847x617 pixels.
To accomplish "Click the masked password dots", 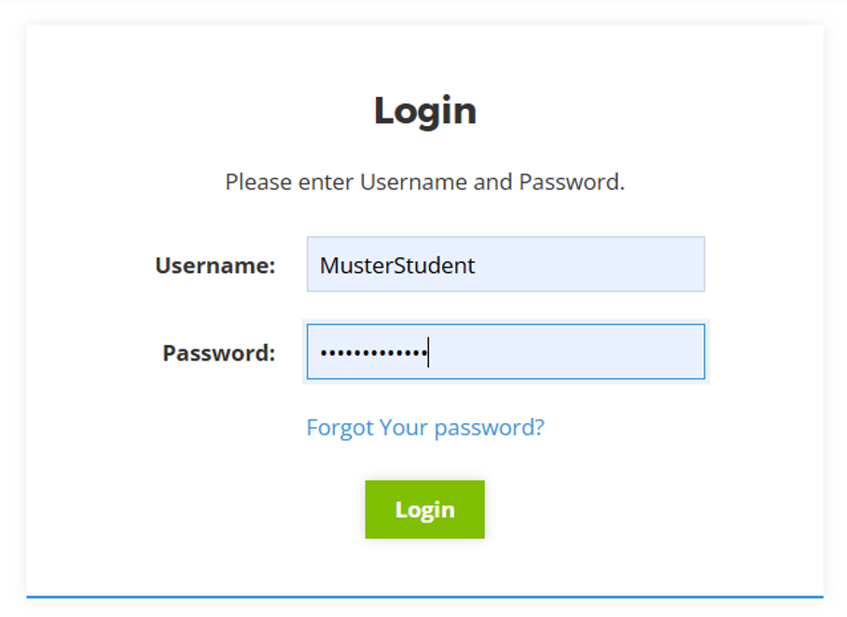I will [x=372, y=353].
